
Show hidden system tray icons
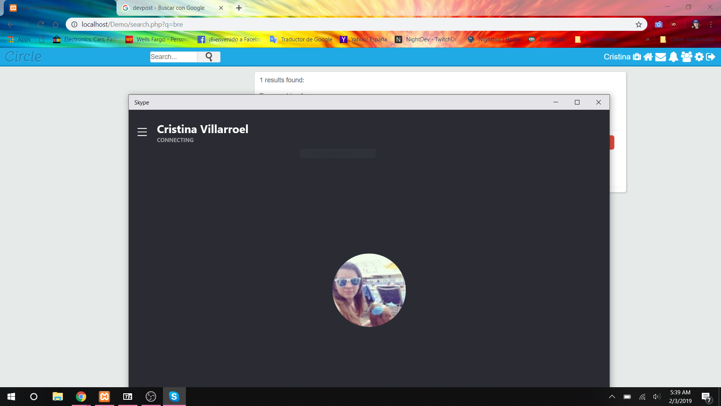click(x=612, y=397)
